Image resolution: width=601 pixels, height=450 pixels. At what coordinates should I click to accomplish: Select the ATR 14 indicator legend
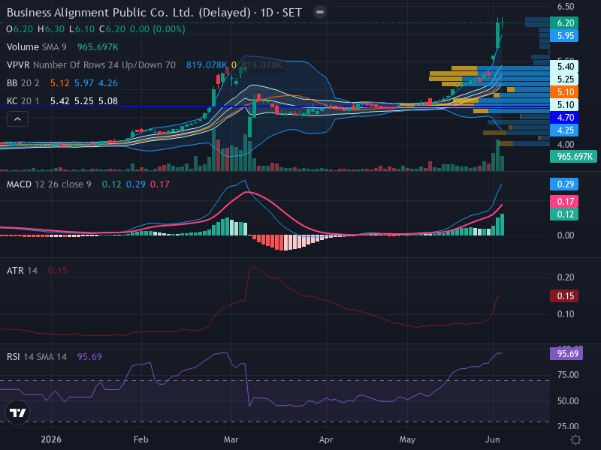point(23,271)
